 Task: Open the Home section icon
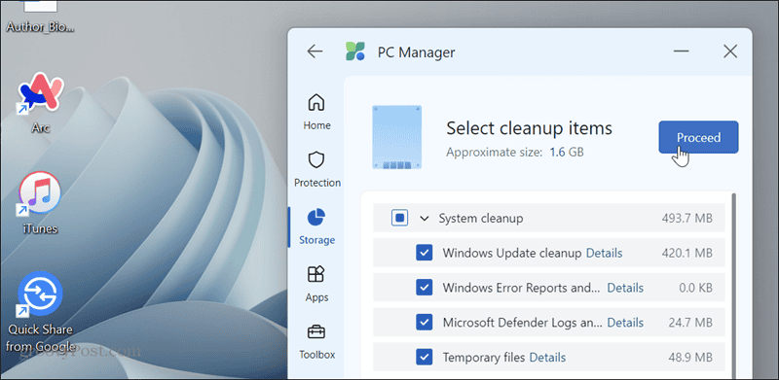[x=317, y=103]
